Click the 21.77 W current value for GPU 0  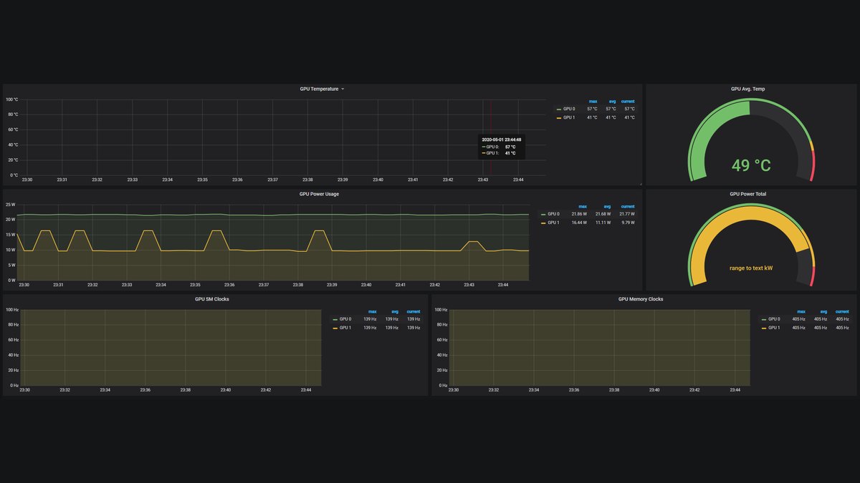[627, 214]
